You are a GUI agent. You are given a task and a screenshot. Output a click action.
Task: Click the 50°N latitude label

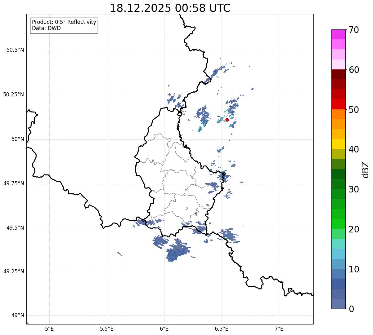click(x=18, y=139)
